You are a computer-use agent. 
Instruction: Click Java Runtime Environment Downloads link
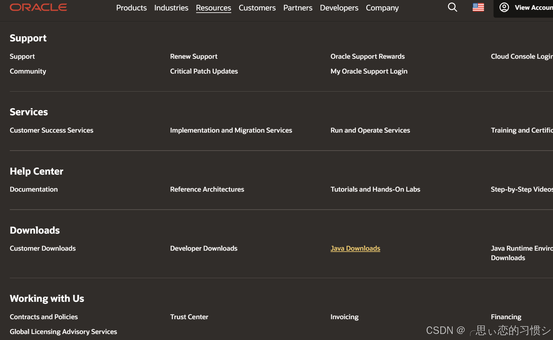click(x=522, y=253)
